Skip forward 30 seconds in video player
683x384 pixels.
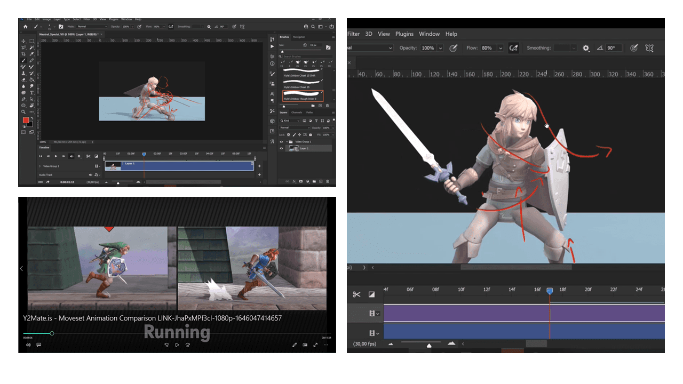click(x=187, y=345)
